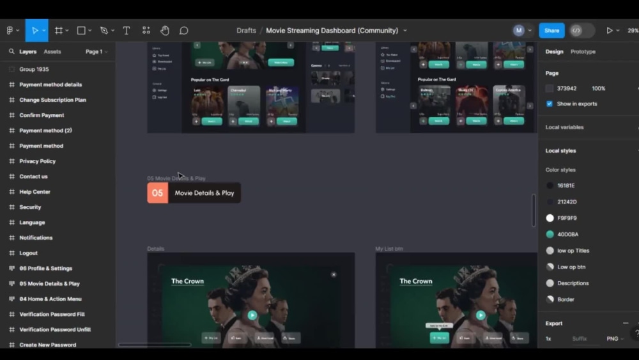The width and height of the screenshot is (639, 360).
Task: Select the 05 Movie Details & Play label on canvas
Action: tap(176, 178)
